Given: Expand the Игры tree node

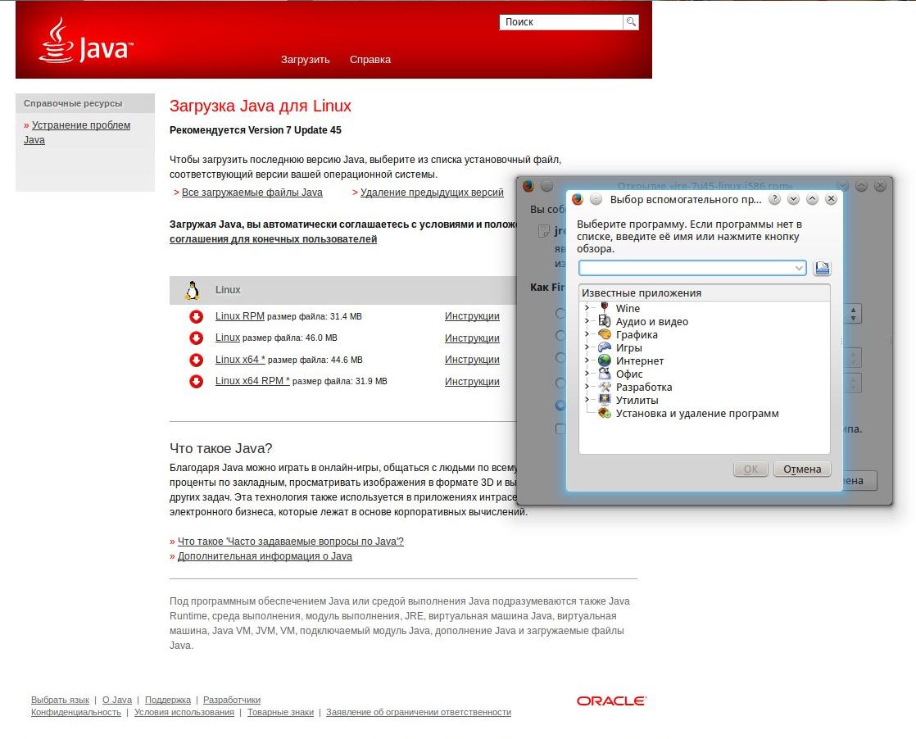Looking at the screenshot, I should pos(587,347).
